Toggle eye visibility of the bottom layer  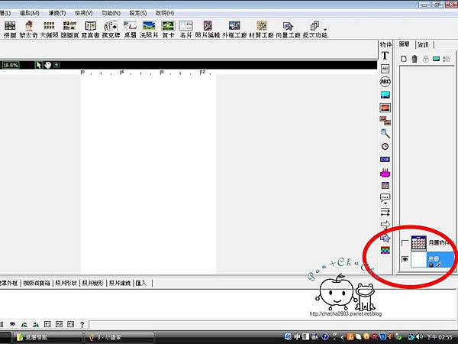[405, 259]
